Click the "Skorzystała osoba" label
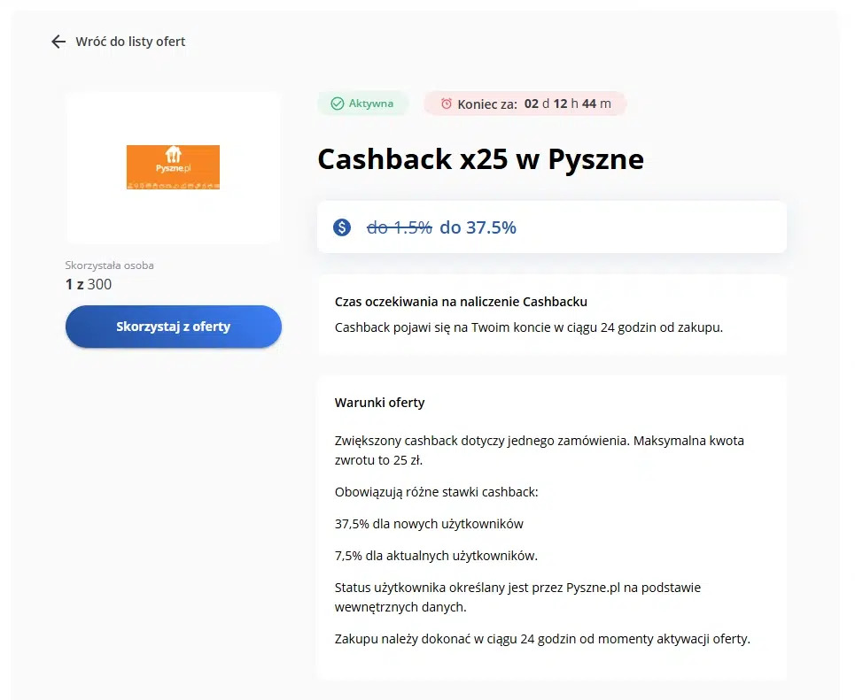Viewport: 855px width, 700px height. click(x=110, y=265)
